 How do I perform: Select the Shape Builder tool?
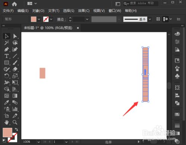pyautogui.click(x=6, y=89)
